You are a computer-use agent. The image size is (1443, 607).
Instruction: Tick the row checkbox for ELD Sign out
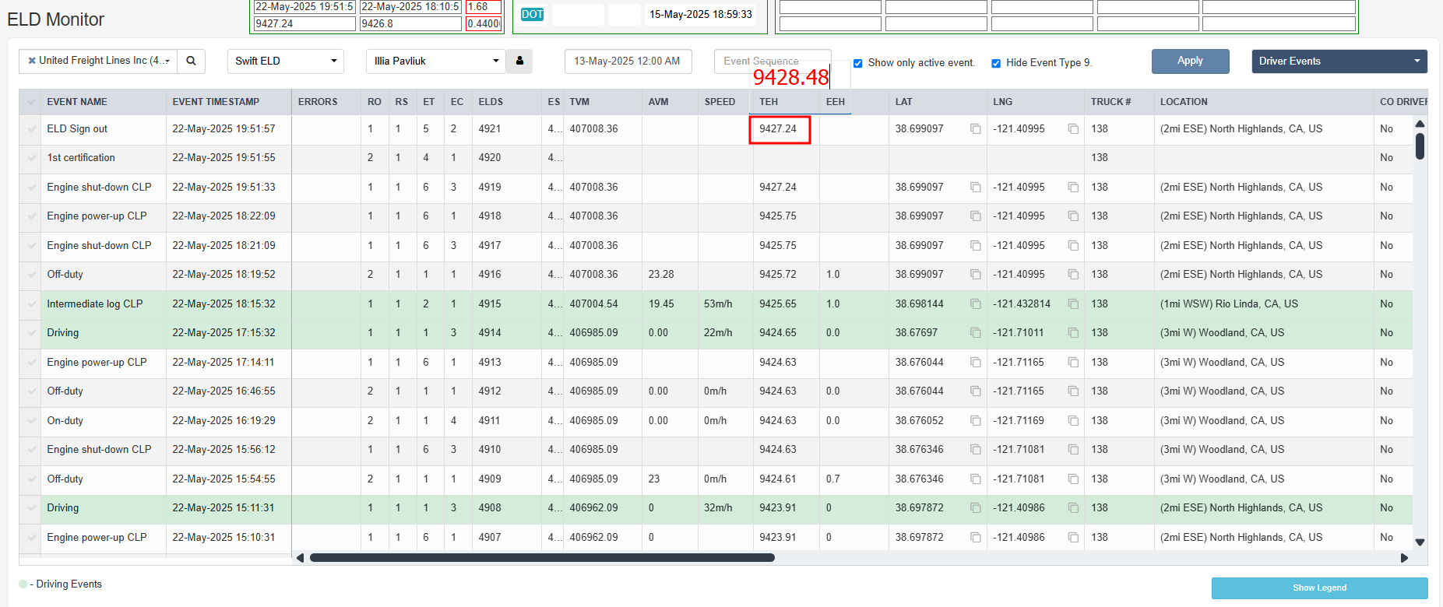31,129
